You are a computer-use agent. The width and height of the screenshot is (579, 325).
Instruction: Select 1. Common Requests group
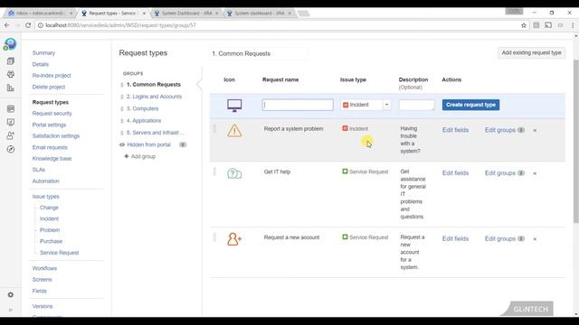coord(154,84)
